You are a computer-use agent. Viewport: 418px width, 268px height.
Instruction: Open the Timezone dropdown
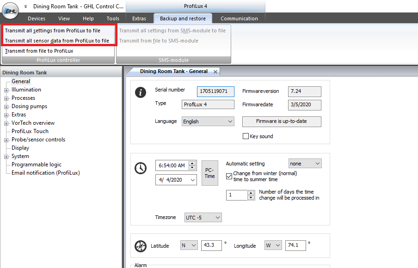point(203,218)
